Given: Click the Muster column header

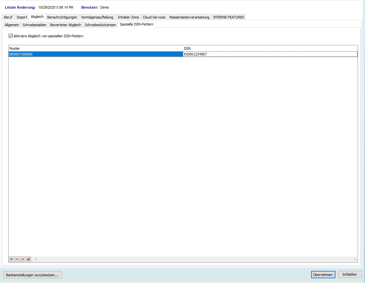Looking at the screenshot, I should tap(96, 48).
